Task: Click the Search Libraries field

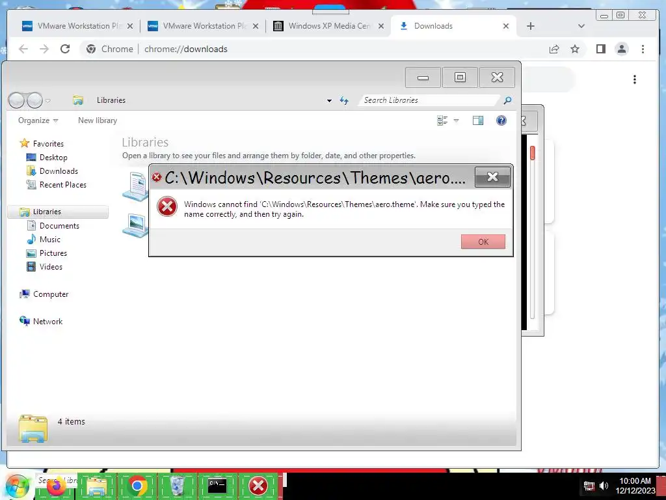Action: (x=429, y=100)
